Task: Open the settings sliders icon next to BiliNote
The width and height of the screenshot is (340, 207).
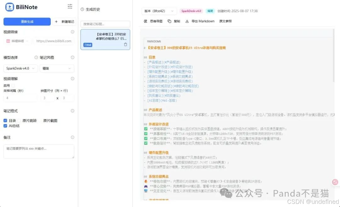Action: [70, 6]
